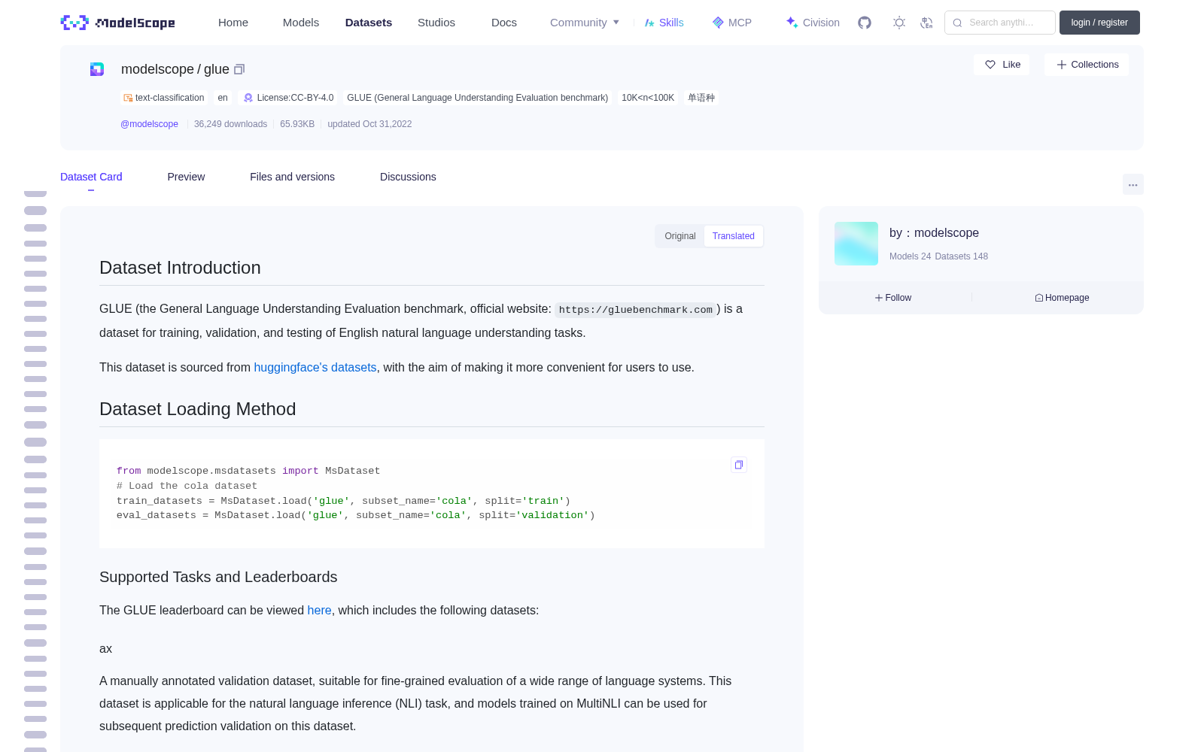Show the Translated version

tap(734, 236)
